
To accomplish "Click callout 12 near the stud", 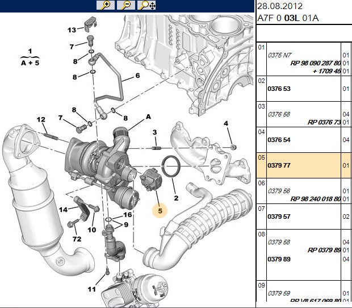I will 41,119.
